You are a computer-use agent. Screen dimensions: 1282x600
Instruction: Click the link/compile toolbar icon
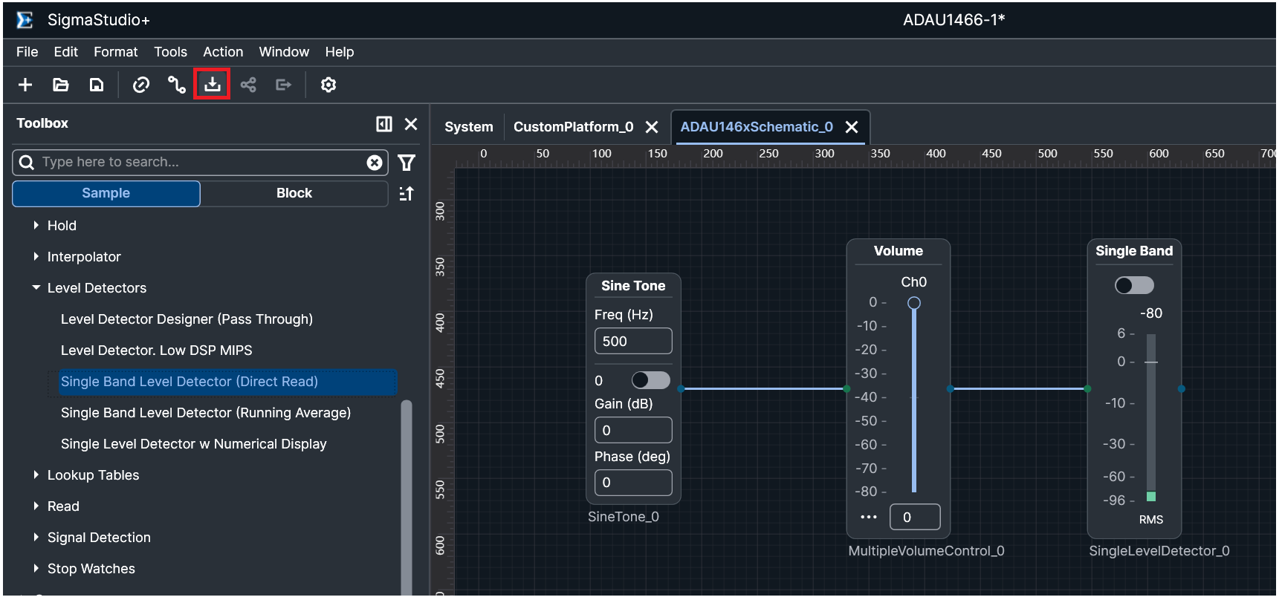click(141, 85)
